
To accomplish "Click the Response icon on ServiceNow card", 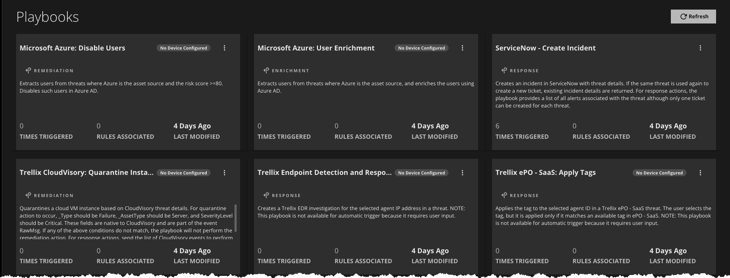I will [504, 70].
